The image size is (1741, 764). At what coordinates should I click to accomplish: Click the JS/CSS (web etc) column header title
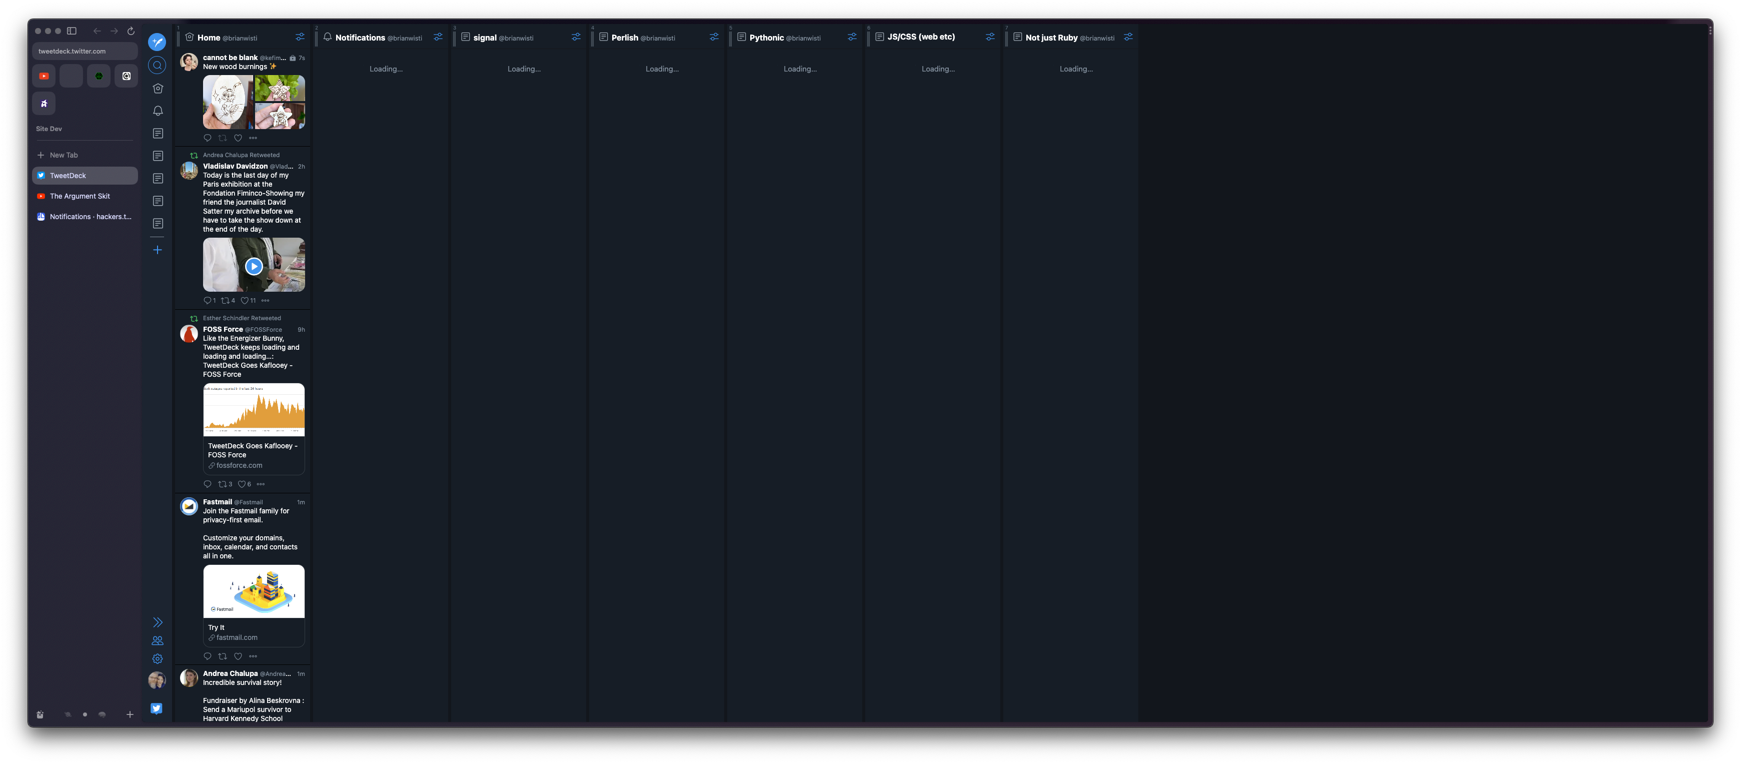(x=920, y=37)
